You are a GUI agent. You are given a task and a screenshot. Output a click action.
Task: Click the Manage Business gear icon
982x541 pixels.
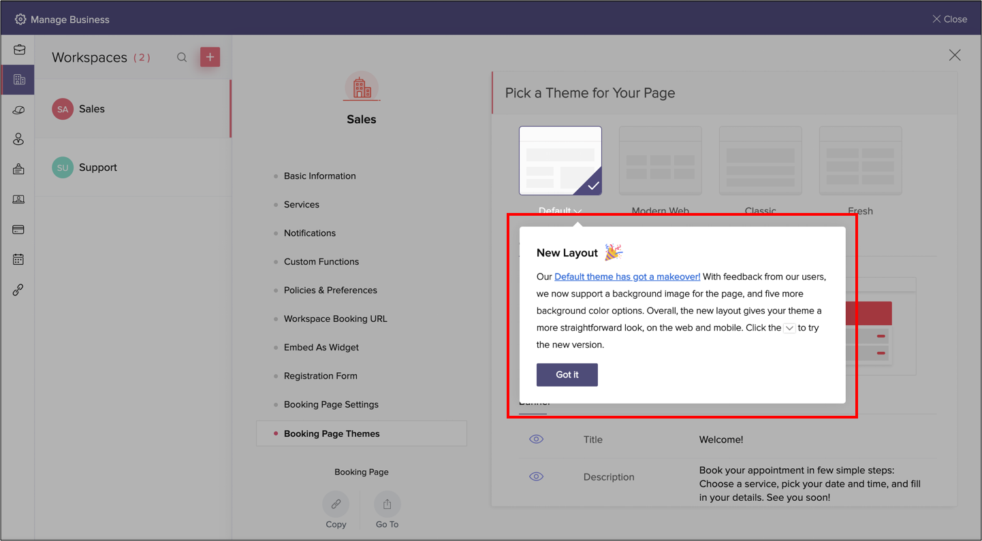click(x=20, y=19)
